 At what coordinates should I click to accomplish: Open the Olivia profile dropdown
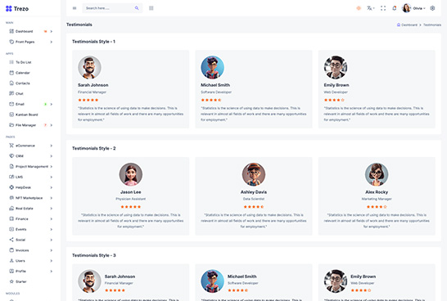[x=413, y=8]
